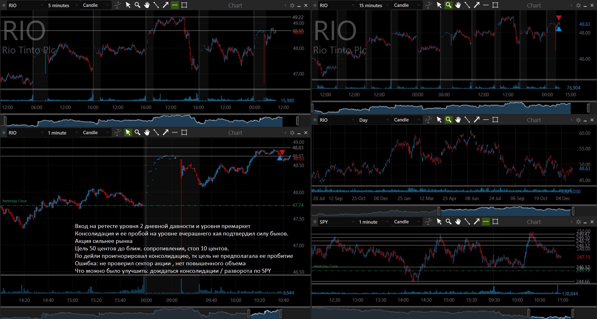Open the Candle type dropdown in RIO 5 minutes chart
597x319 pixels.
click(x=96, y=5)
